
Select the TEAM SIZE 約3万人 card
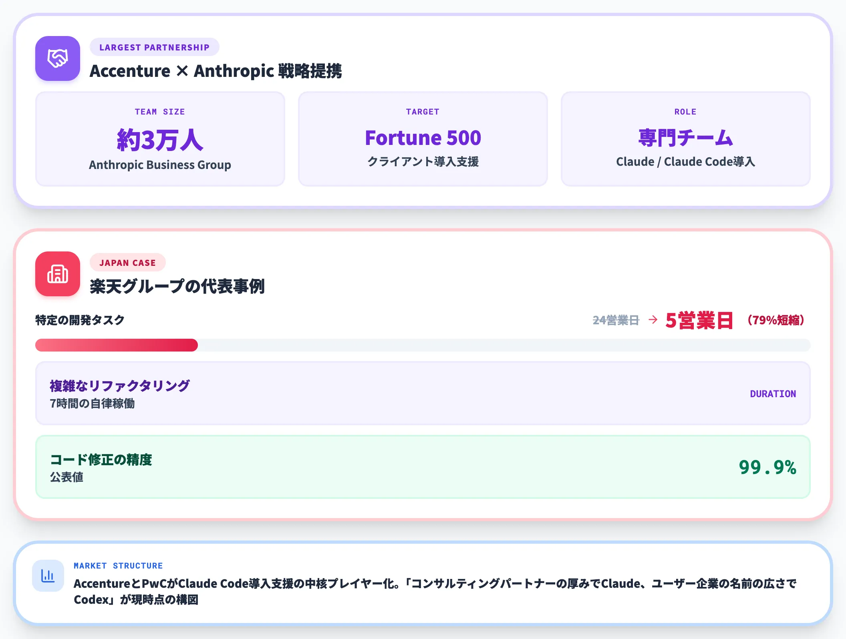[x=160, y=139]
